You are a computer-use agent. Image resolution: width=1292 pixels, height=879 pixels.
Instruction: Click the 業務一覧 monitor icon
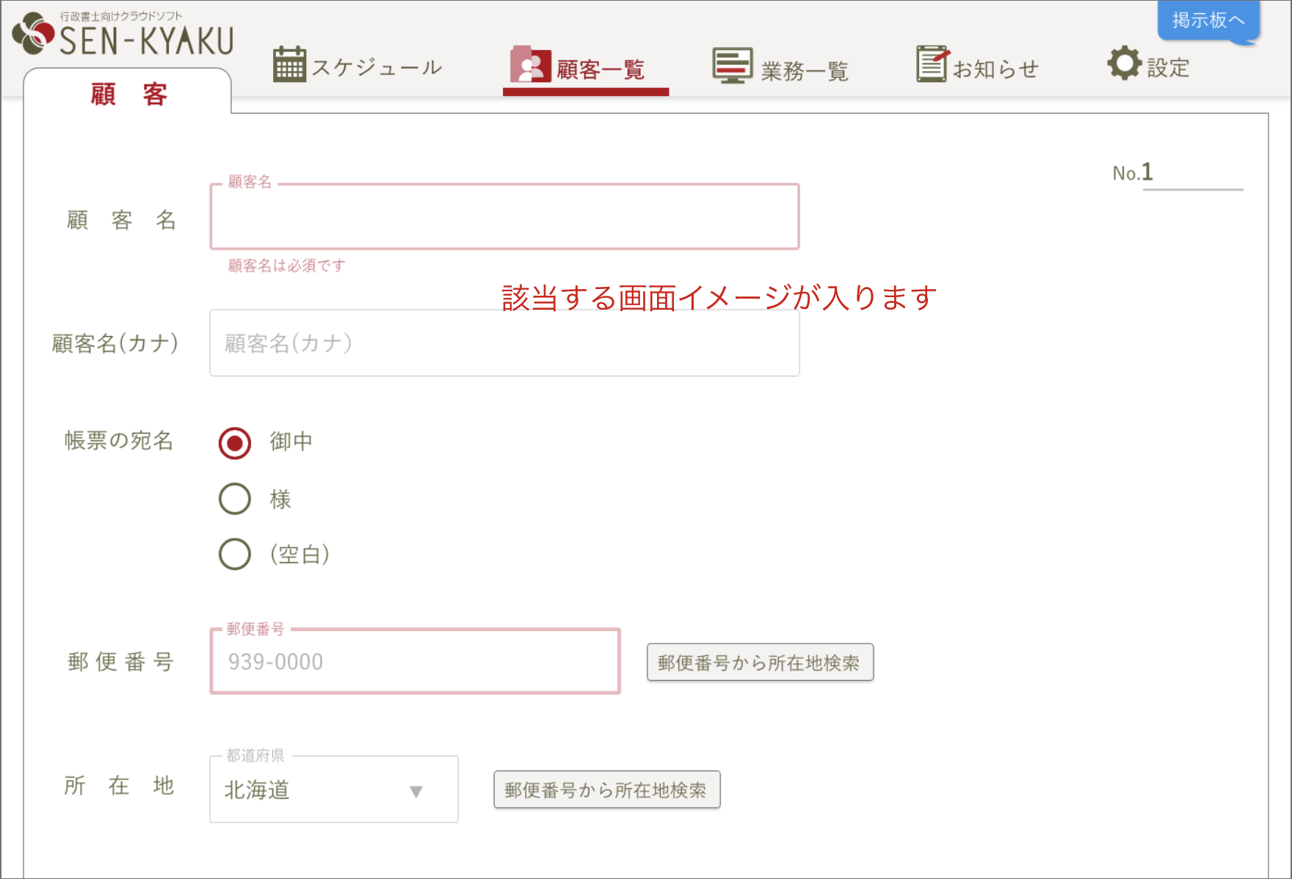[x=732, y=65]
